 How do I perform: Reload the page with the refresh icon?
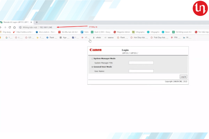(10, 27)
